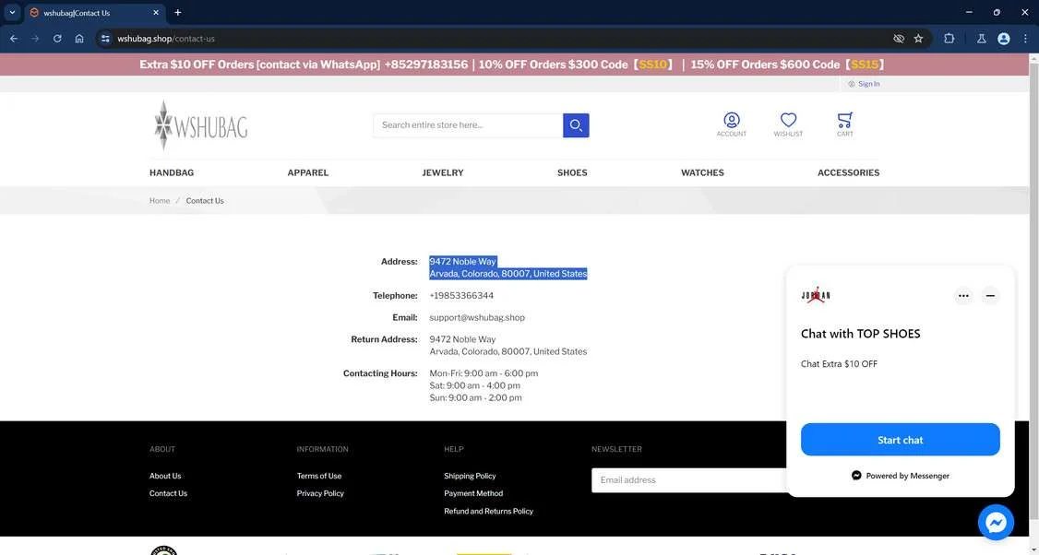Open the chat widget three-dots options
The image size is (1039, 555).
[963, 295]
